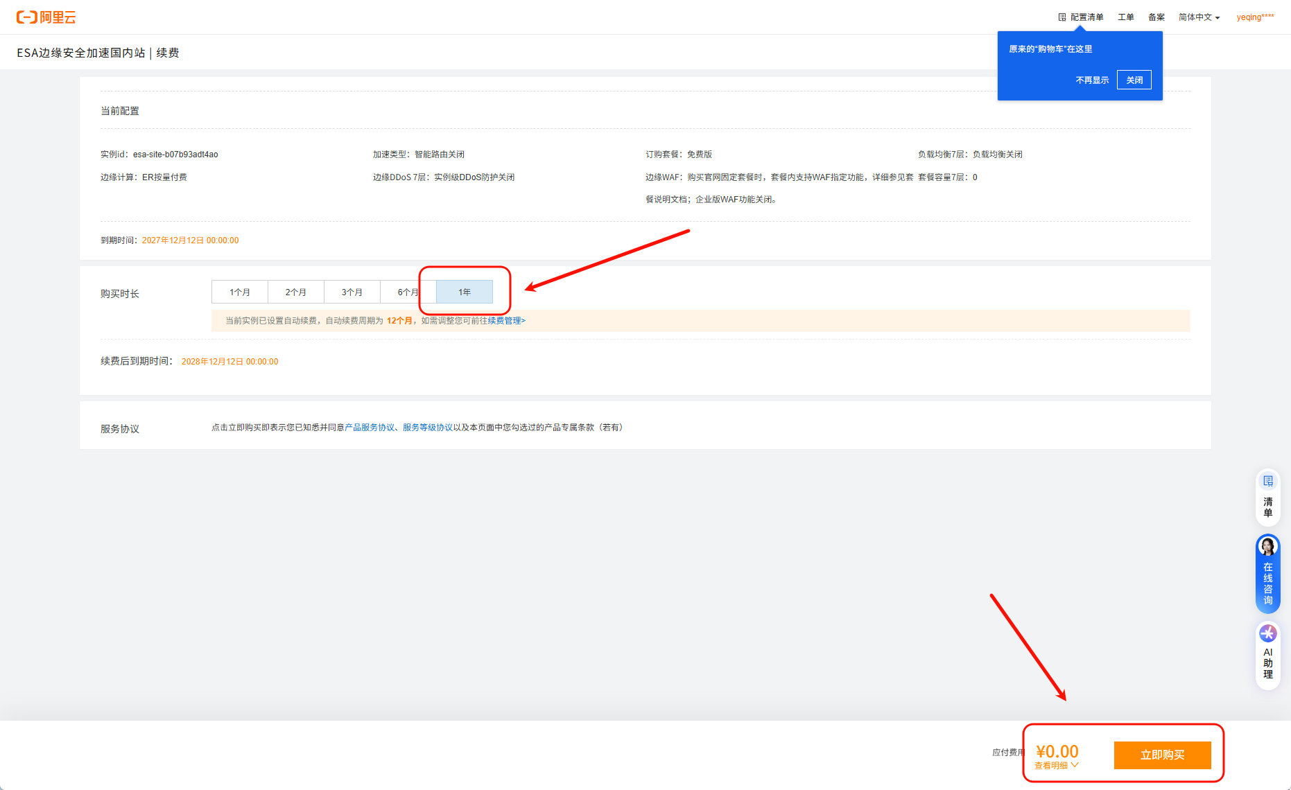Choose 不再显示 in the tooltip
This screenshot has height=790, width=1291.
tap(1092, 80)
